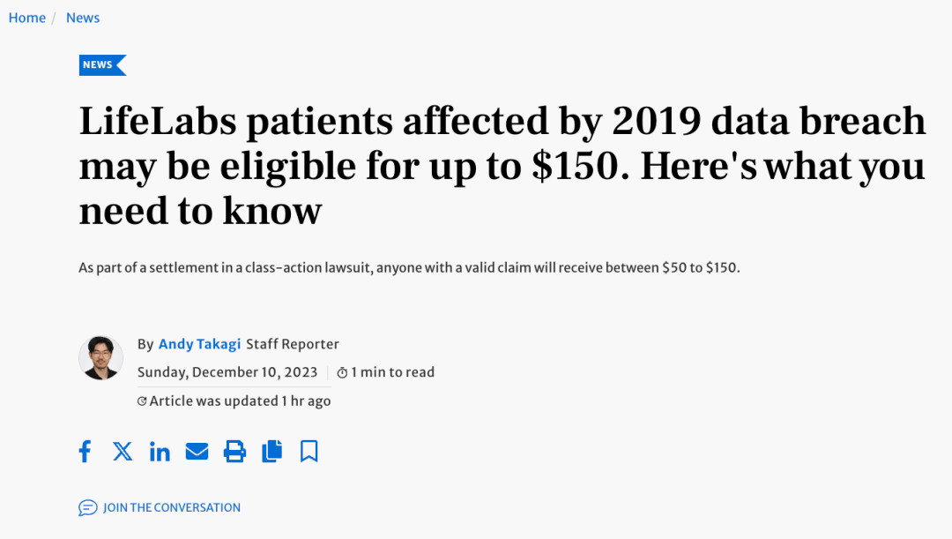
Task: Open Andy Takagi's author profile
Action: 199,344
